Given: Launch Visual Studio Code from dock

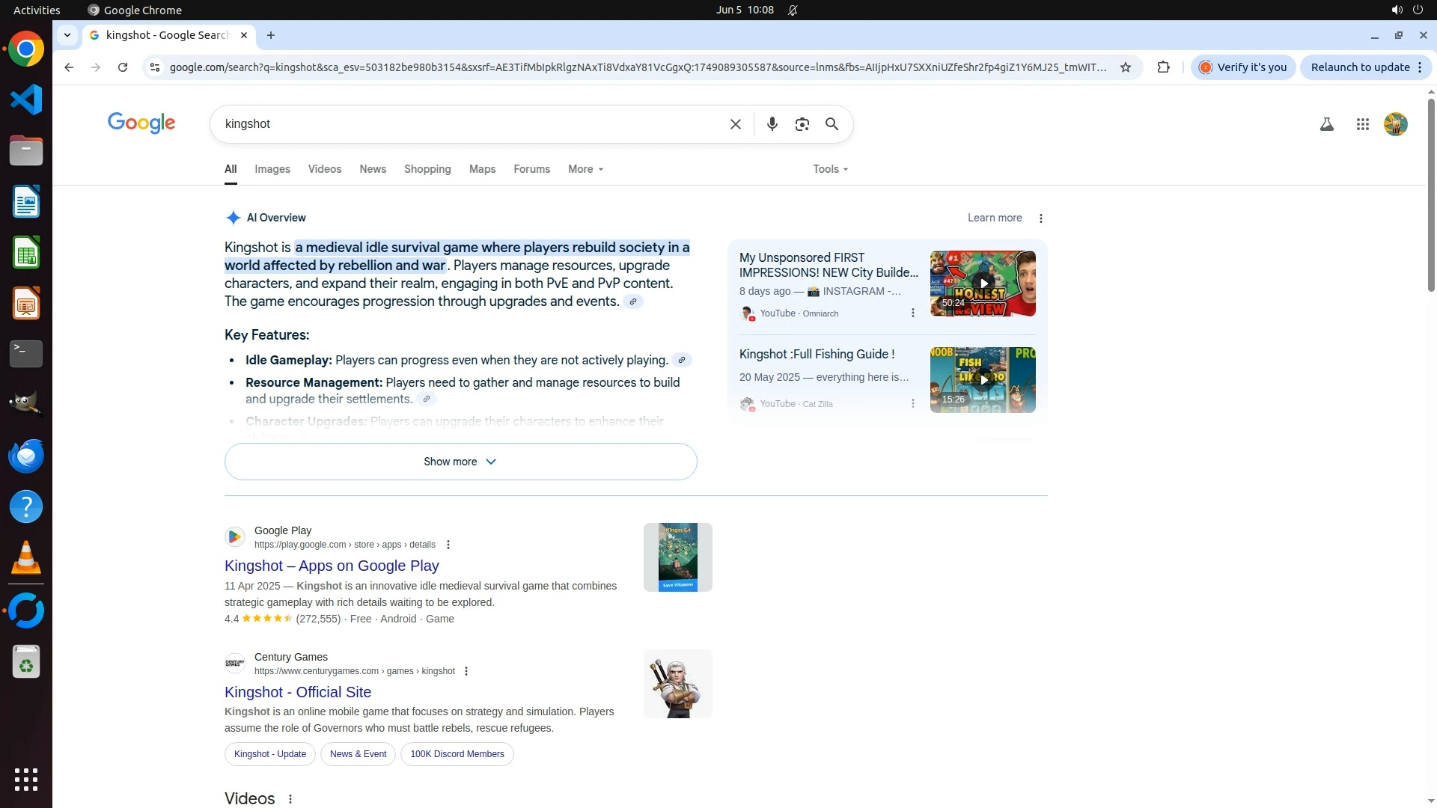Looking at the screenshot, I should [x=26, y=100].
